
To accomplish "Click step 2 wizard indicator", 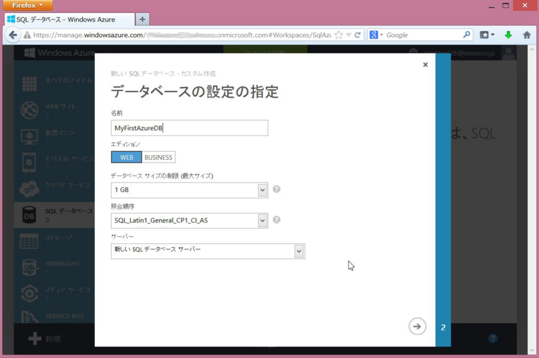I will pyautogui.click(x=443, y=328).
